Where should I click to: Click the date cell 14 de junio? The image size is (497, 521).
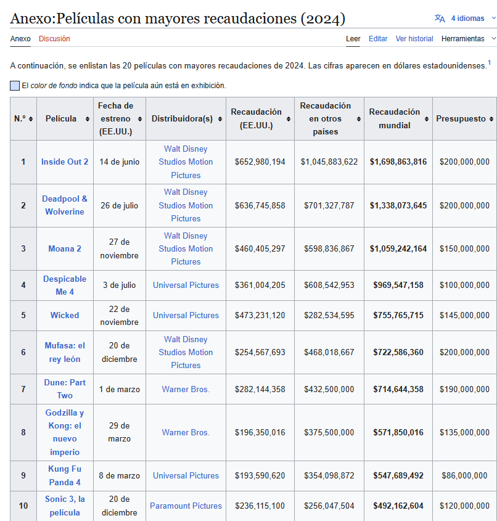point(119,162)
